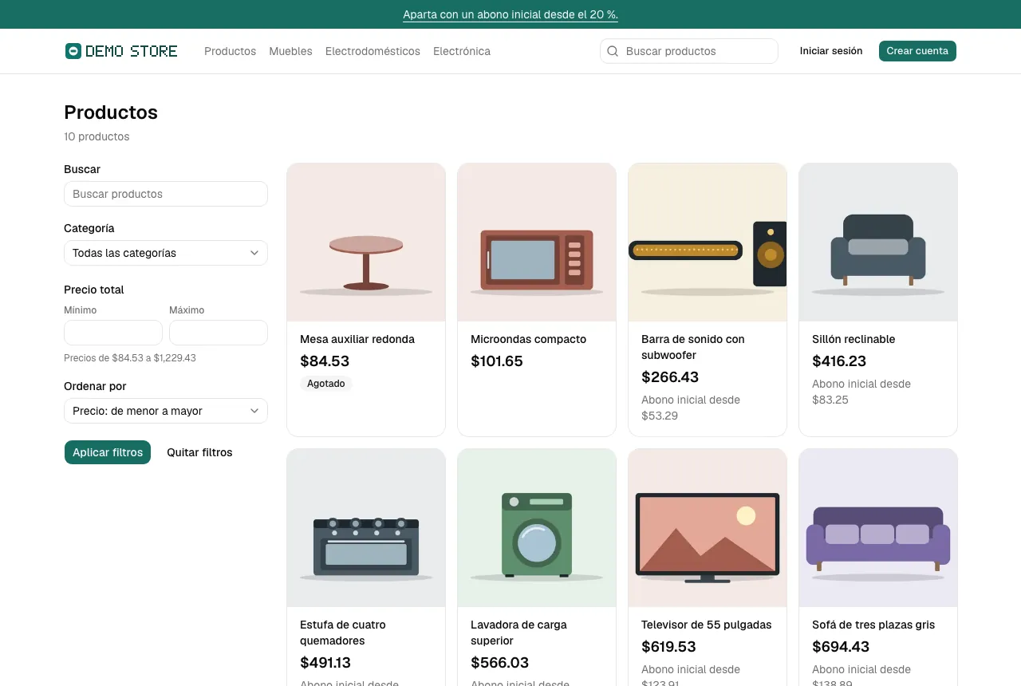Click Televisor de 55 pulgadas title
1021x686 pixels.
[707, 625]
